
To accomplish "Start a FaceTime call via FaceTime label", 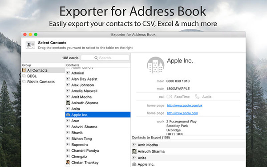I will 182,97.
